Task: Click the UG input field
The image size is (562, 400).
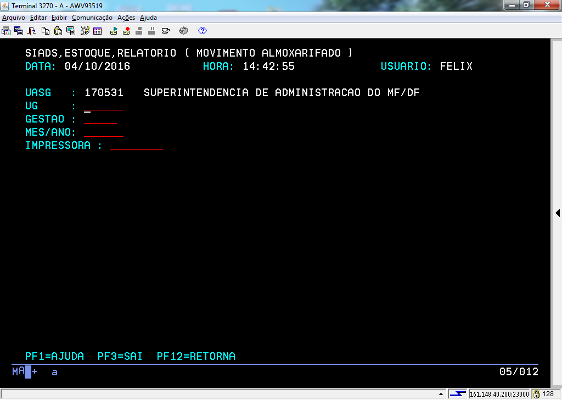Action: tap(104, 106)
